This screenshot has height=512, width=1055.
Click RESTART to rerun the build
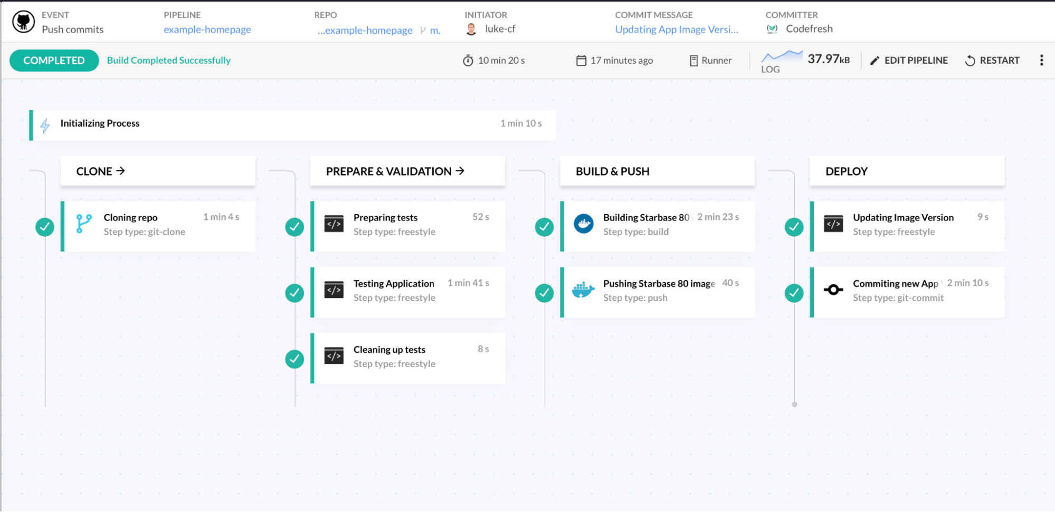pos(992,60)
